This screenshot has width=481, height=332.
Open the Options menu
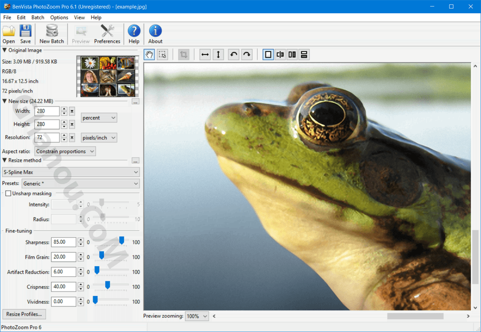coord(59,17)
